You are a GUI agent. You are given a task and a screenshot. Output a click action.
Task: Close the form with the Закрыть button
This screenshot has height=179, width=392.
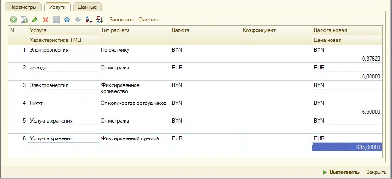click(x=376, y=172)
